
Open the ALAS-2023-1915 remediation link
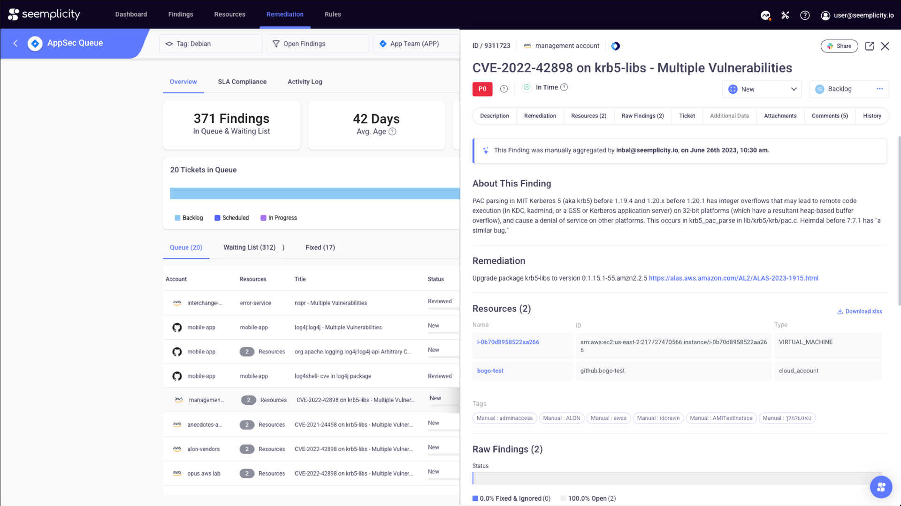pyautogui.click(x=733, y=278)
